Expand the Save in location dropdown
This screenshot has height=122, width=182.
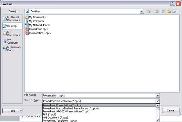pyautogui.click(x=142, y=11)
